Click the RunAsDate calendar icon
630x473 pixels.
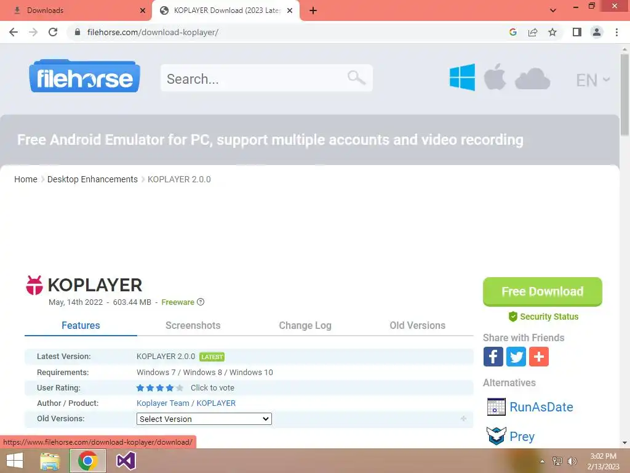(x=496, y=406)
